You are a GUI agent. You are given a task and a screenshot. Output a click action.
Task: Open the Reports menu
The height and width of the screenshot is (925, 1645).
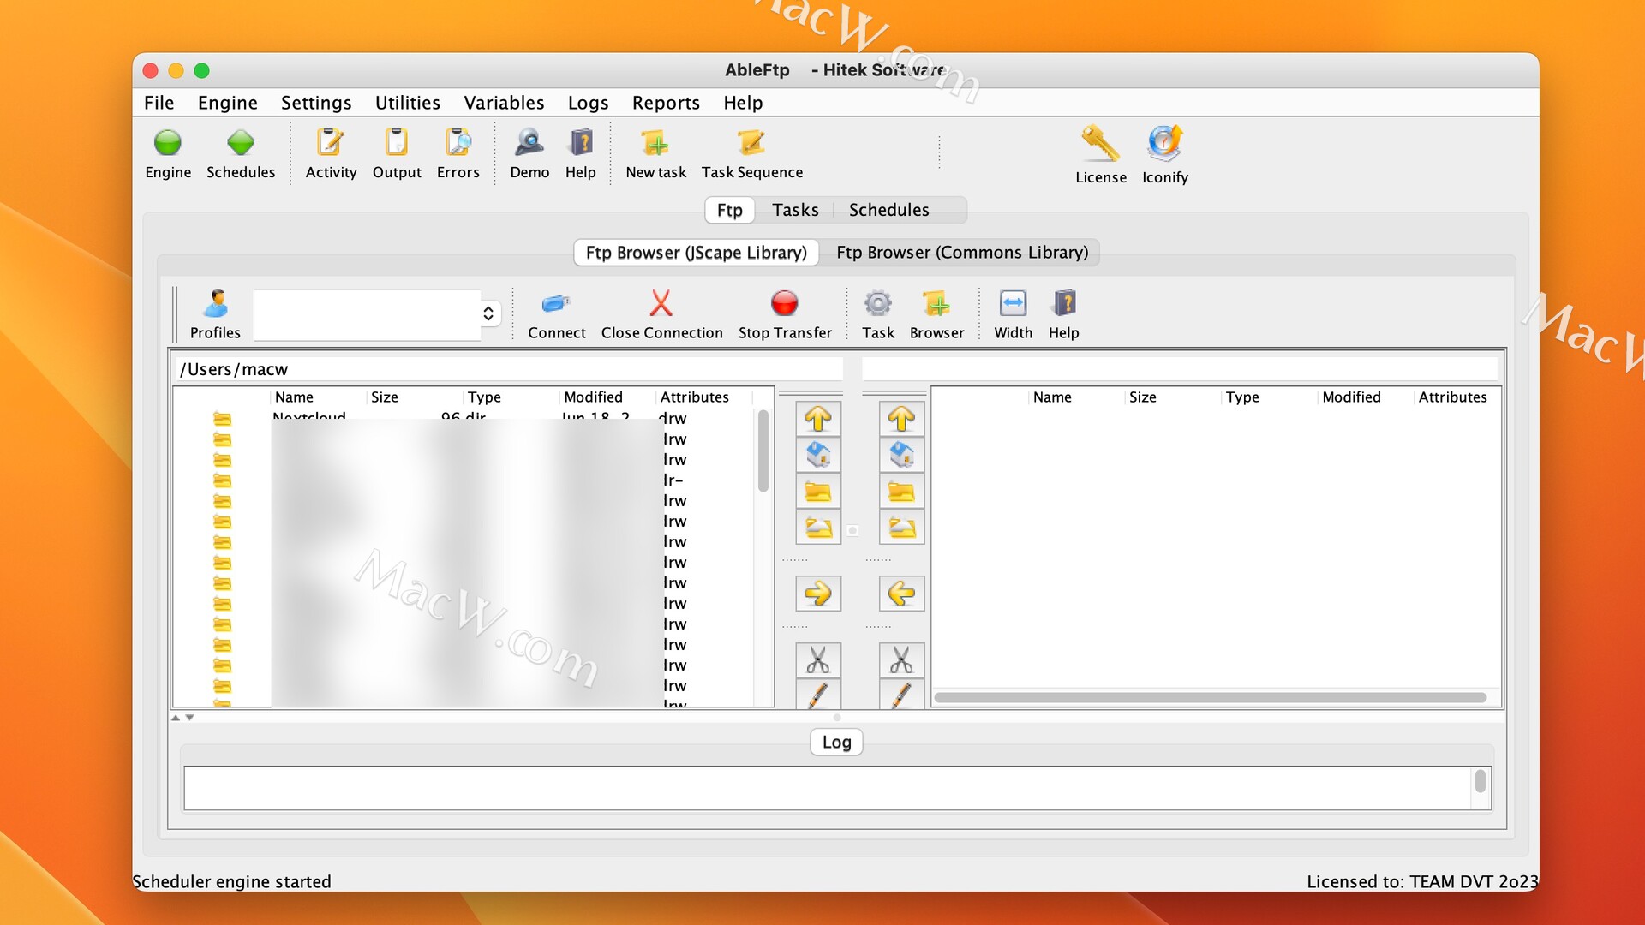666,103
